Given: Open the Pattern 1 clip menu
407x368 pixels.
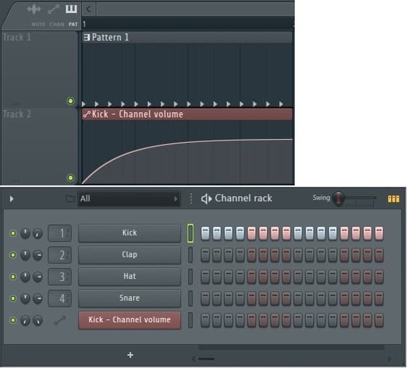Looking at the screenshot, I should pyautogui.click(x=87, y=37).
